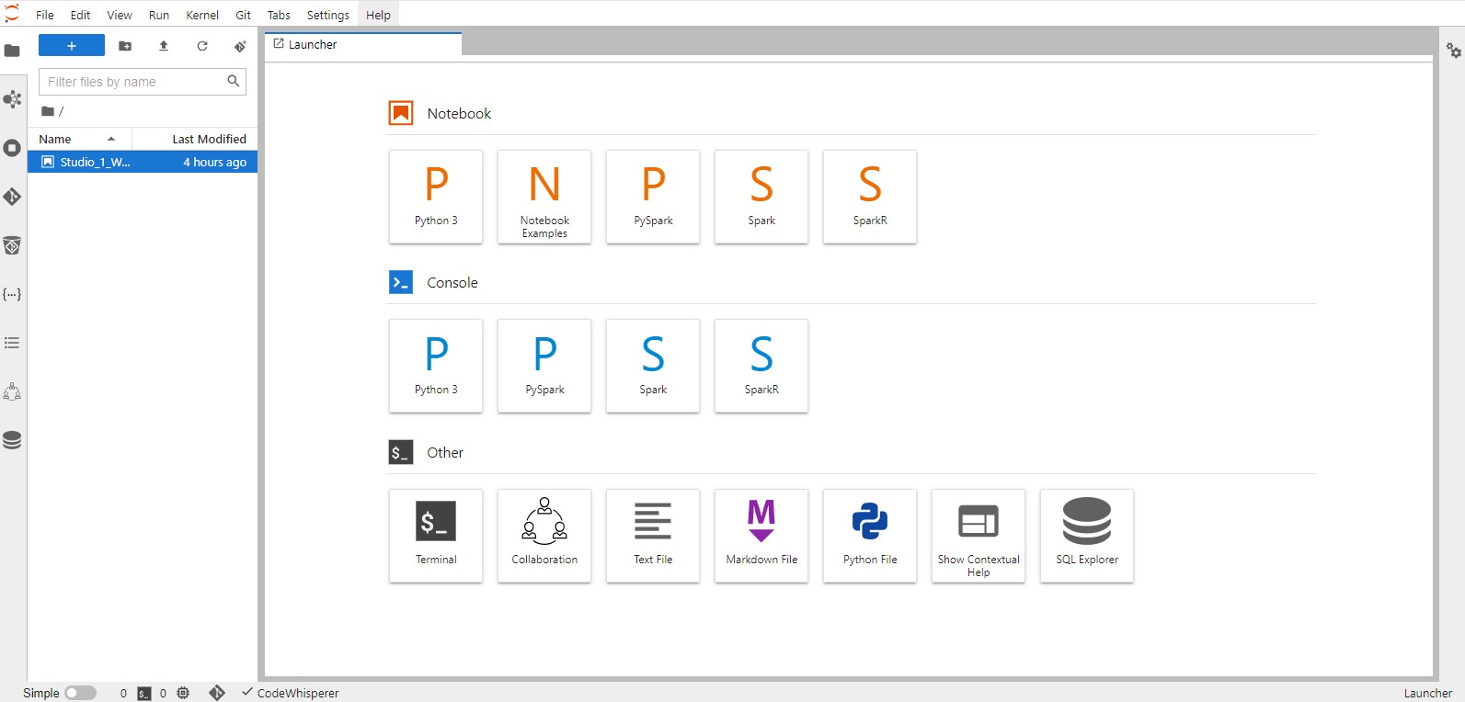
Task: Click the JupyterLab logo icon
Action: [x=12, y=14]
